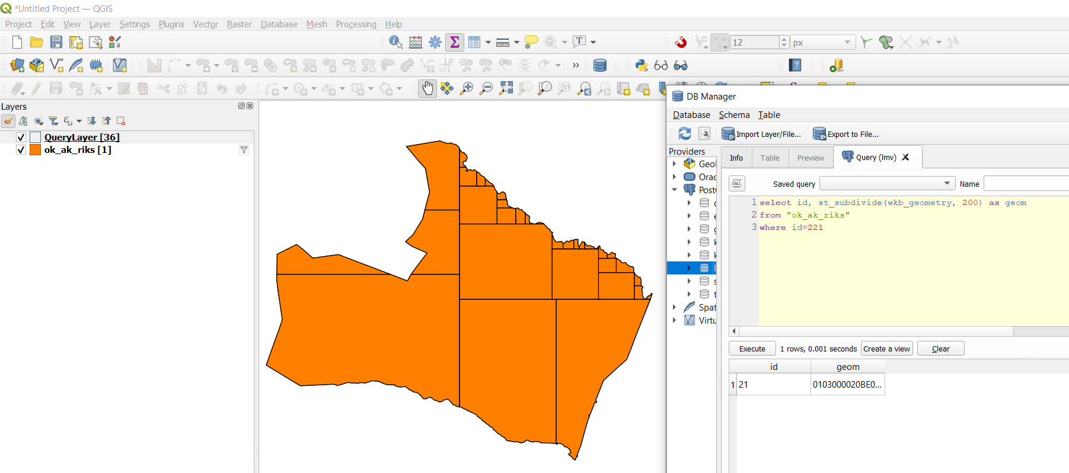Click the query Name input field

click(x=1026, y=184)
